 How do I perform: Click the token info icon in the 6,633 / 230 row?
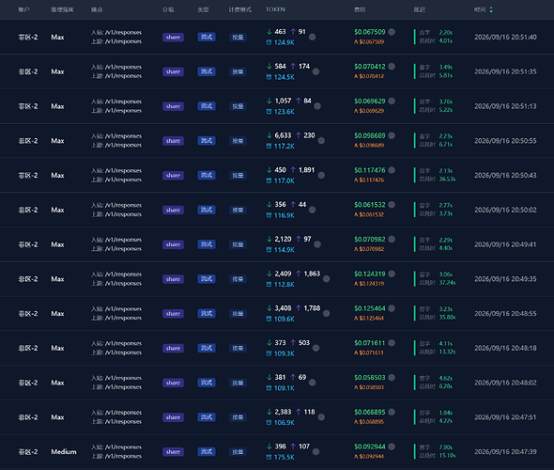click(x=321, y=141)
